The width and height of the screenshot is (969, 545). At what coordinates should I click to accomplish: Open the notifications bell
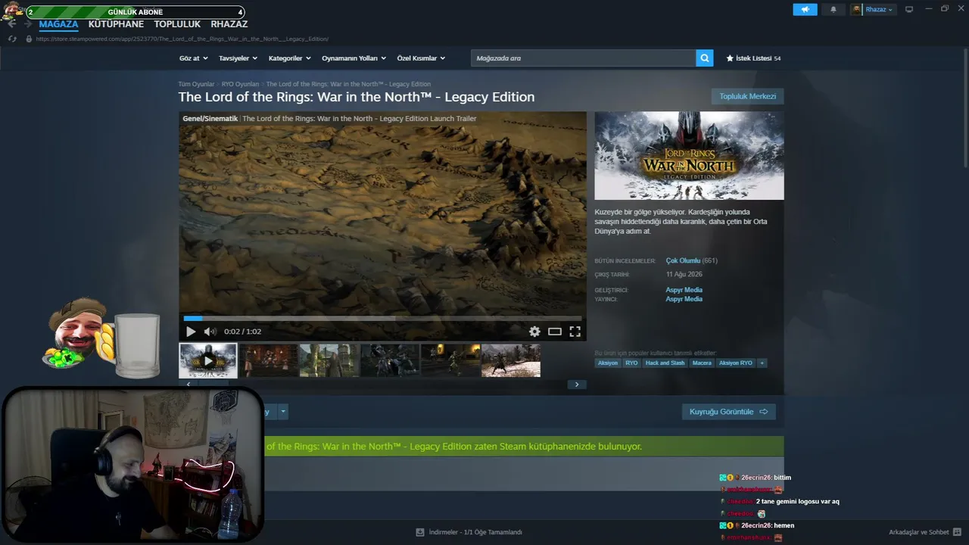(833, 9)
